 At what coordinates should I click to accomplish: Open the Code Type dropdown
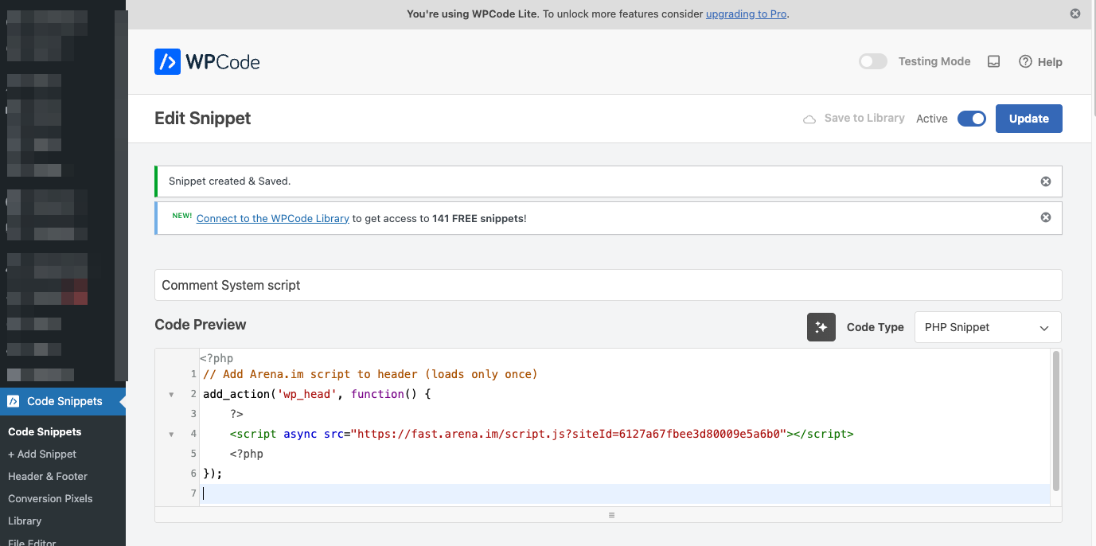988,327
